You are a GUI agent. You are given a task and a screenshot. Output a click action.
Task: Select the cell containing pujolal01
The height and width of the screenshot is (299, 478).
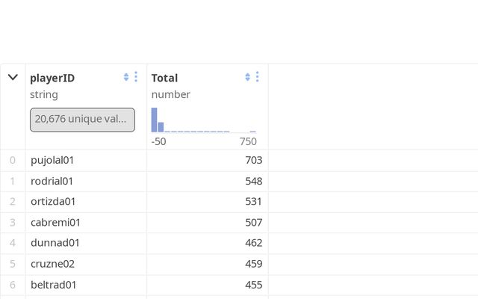coord(52,160)
